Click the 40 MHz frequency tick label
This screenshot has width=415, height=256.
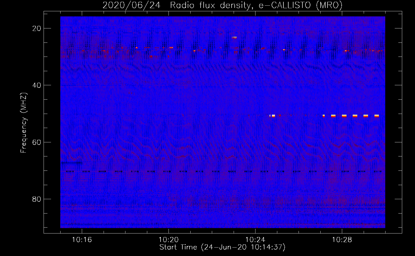tap(37, 85)
